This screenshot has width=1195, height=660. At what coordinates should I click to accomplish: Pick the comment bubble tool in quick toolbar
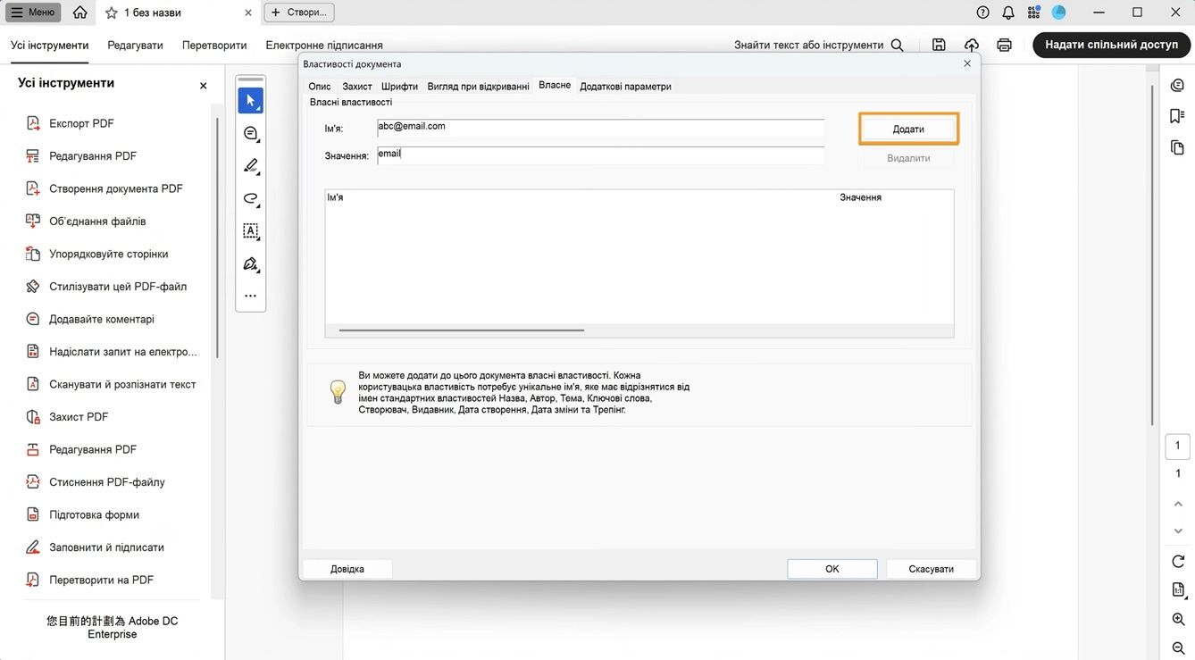coord(251,134)
